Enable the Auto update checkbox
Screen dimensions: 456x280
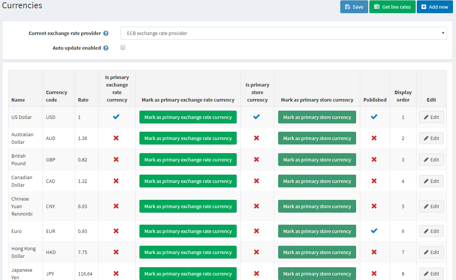123,48
